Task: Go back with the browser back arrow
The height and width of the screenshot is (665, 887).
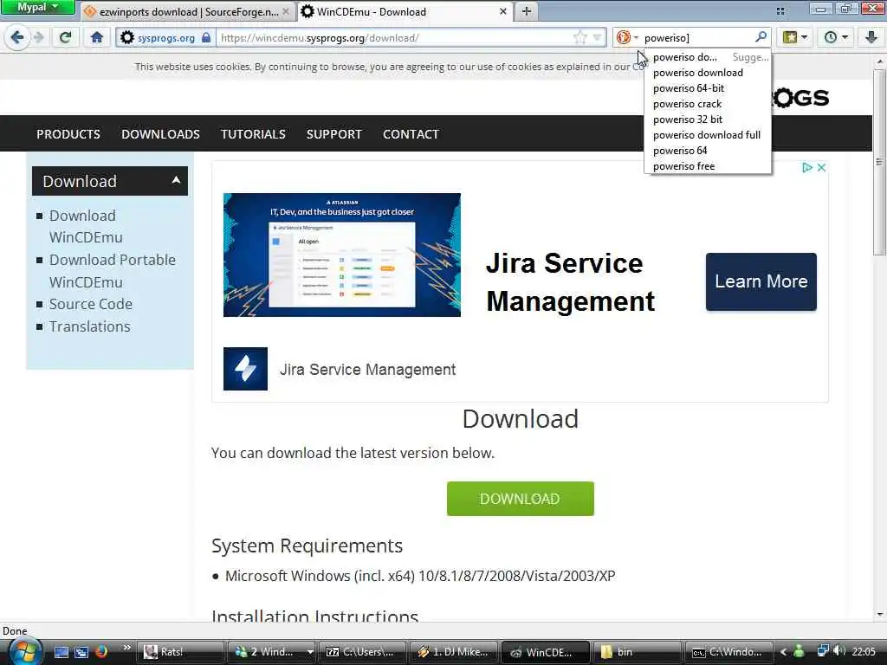Action: [x=17, y=38]
